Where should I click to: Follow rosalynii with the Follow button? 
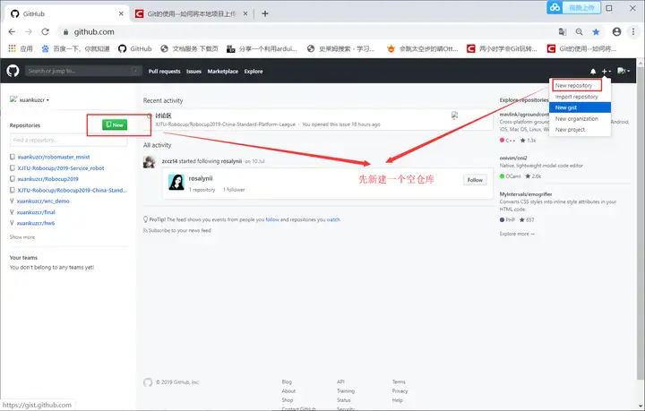click(x=475, y=180)
